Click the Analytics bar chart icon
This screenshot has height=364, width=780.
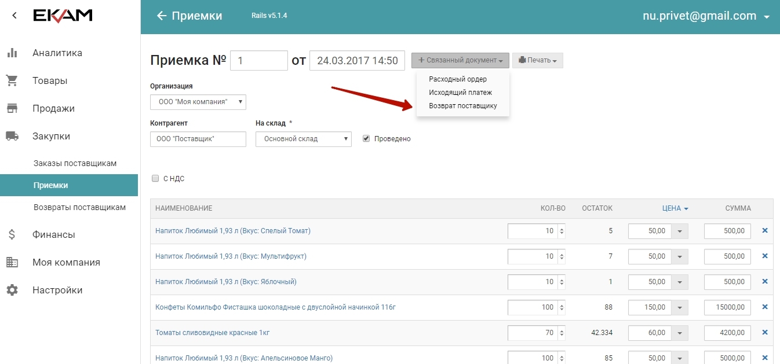coord(12,53)
